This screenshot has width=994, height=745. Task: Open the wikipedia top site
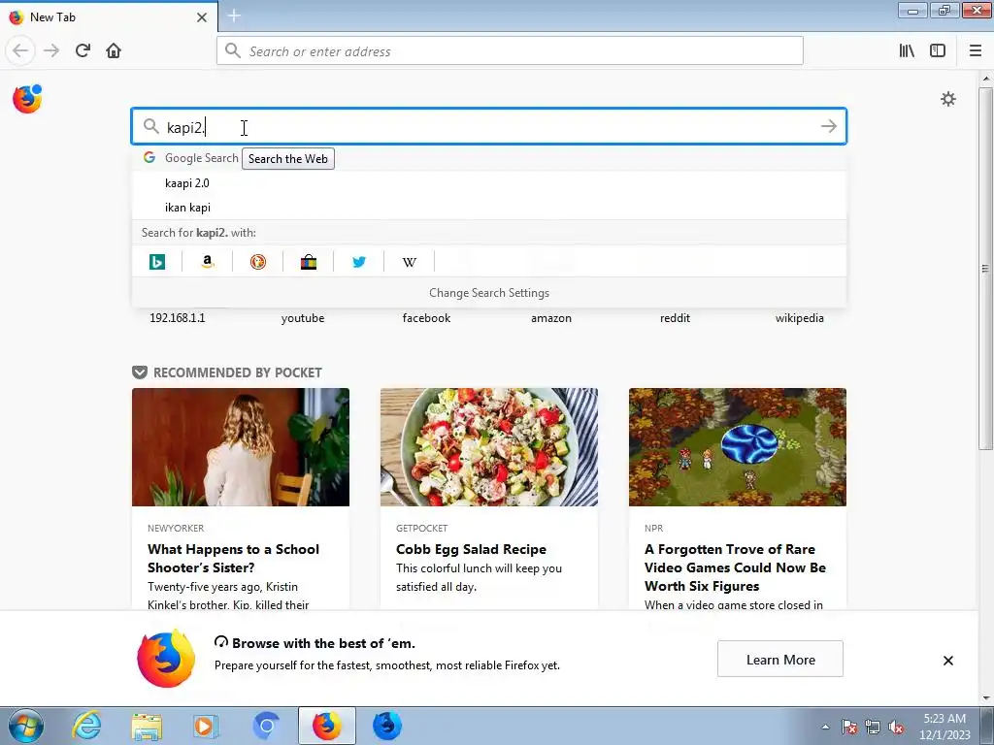click(800, 318)
